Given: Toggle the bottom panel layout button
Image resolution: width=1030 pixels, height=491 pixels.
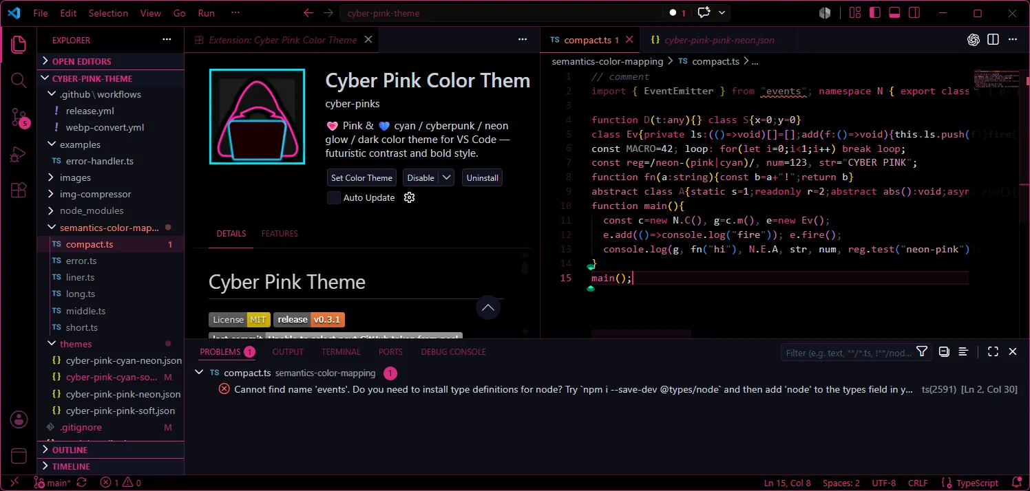Looking at the screenshot, I should pyautogui.click(x=894, y=13).
